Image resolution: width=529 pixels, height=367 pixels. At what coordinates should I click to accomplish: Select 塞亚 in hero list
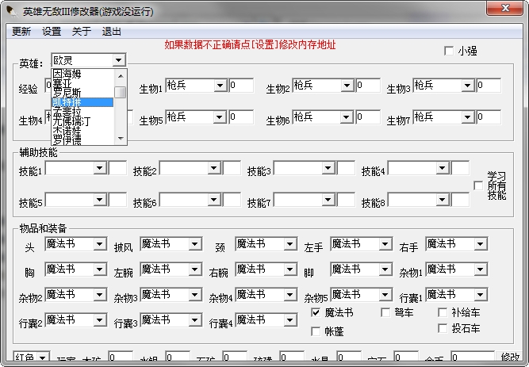[x=82, y=83]
